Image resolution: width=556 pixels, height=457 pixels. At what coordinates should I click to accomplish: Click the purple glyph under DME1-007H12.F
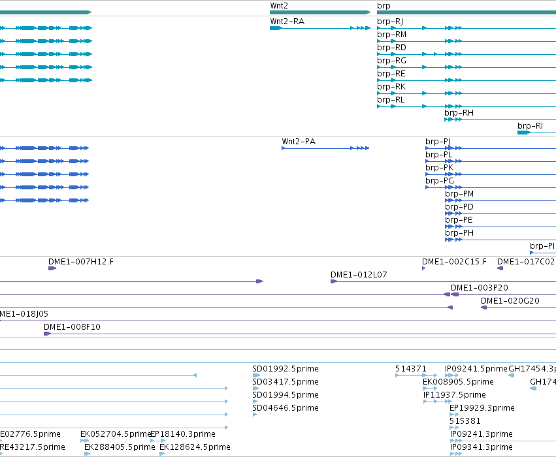[52, 268]
